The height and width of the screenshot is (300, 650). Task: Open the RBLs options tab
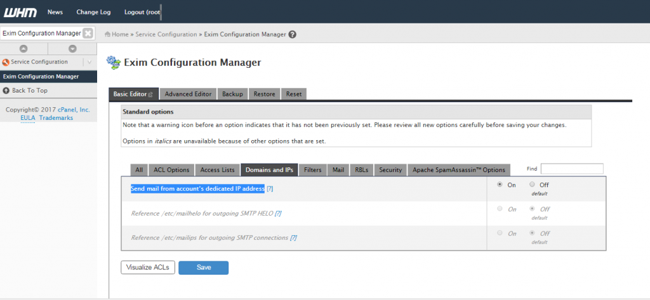[x=362, y=170]
